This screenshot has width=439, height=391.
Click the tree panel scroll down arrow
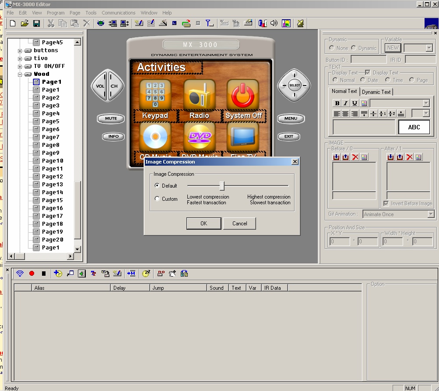[x=77, y=249]
